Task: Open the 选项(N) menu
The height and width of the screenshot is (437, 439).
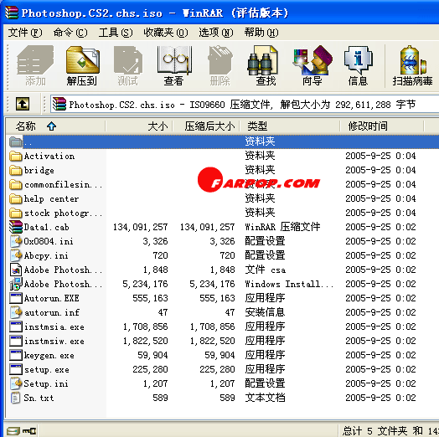Action: point(216,33)
